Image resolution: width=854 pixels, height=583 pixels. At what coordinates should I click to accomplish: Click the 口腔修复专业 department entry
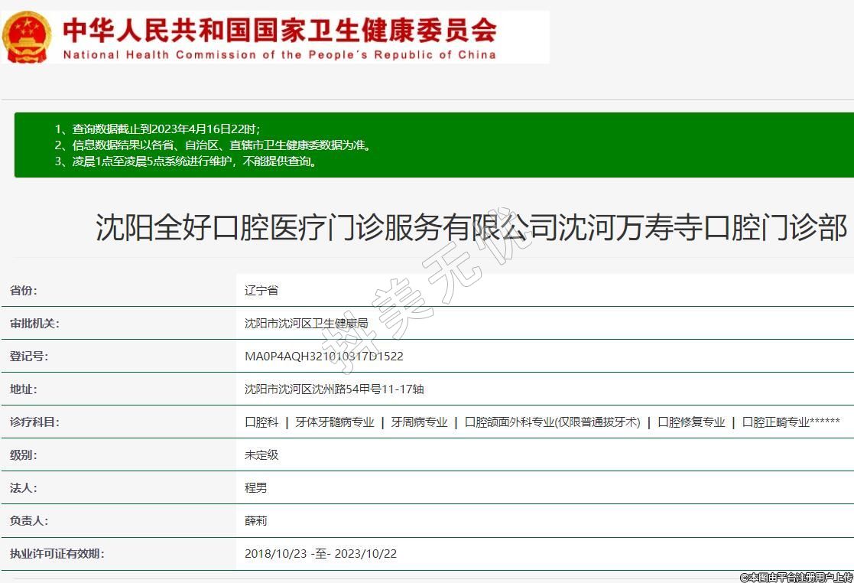pyautogui.click(x=691, y=422)
